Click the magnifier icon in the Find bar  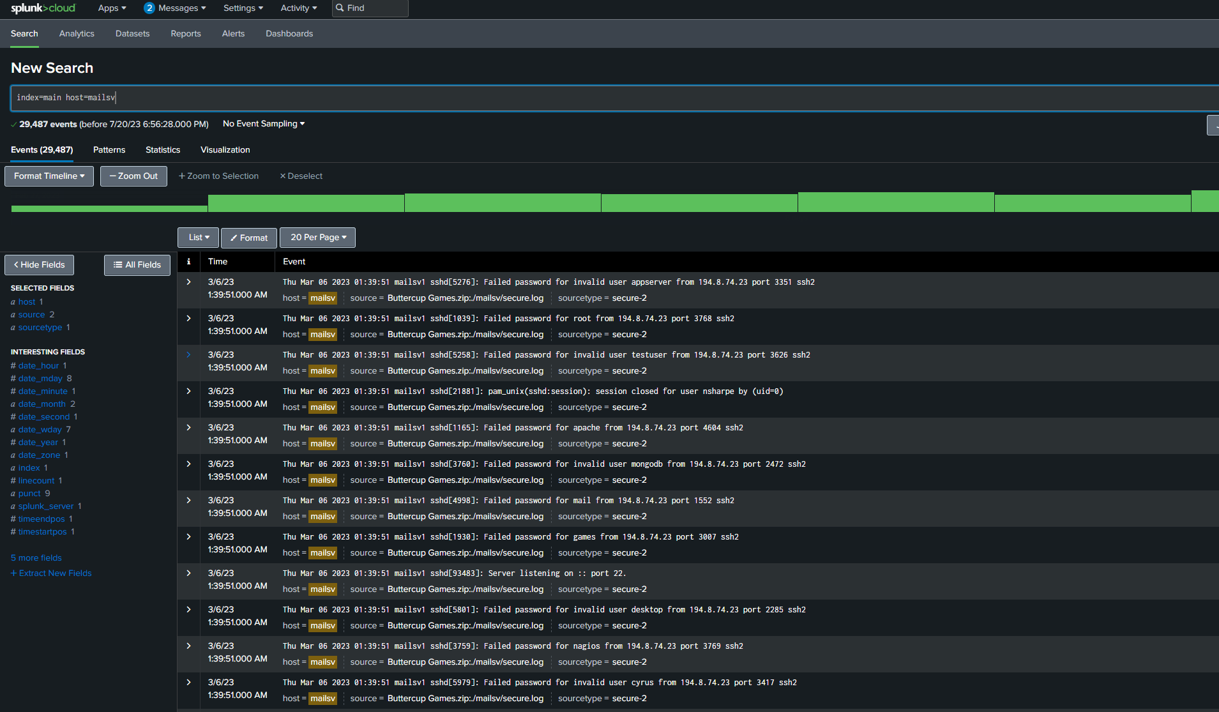tap(339, 8)
